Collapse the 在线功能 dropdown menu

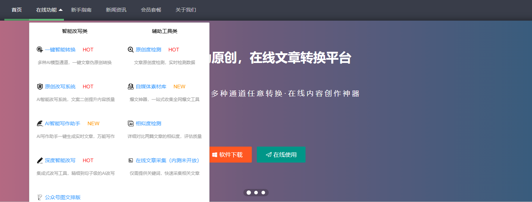click(49, 10)
